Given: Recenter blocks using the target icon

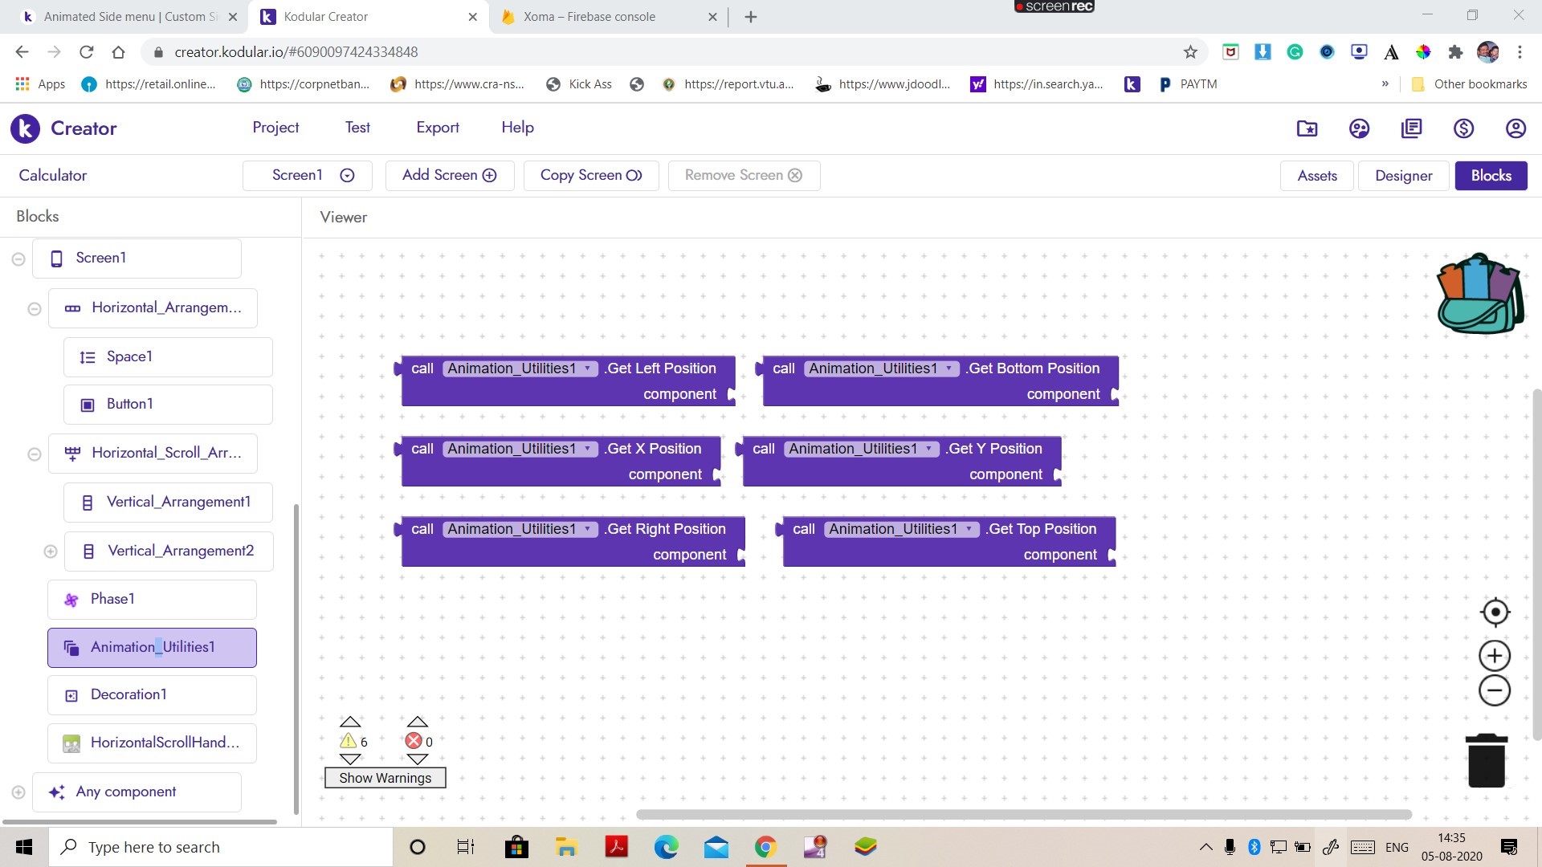Looking at the screenshot, I should click(1494, 612).
